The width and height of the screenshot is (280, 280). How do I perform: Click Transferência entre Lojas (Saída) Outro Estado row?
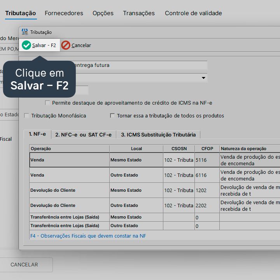click(155, 226)
